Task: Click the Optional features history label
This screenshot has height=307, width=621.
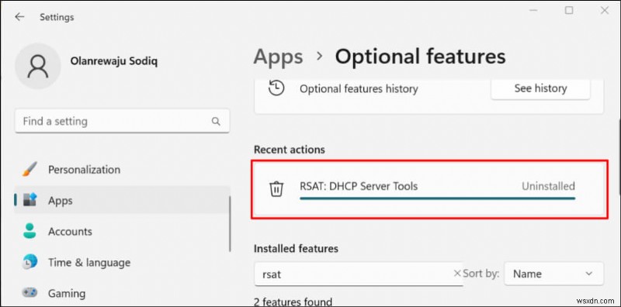Action: pos(359,88)
